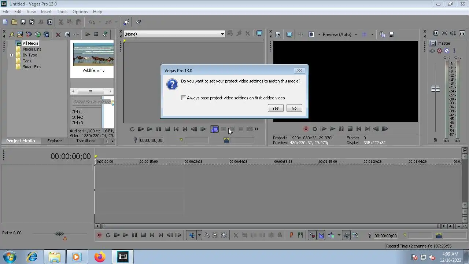Viewport: 469px width, 264px height.
Task: Toggle the Enable Snapping timeline icon
Action: pos(312,235)
